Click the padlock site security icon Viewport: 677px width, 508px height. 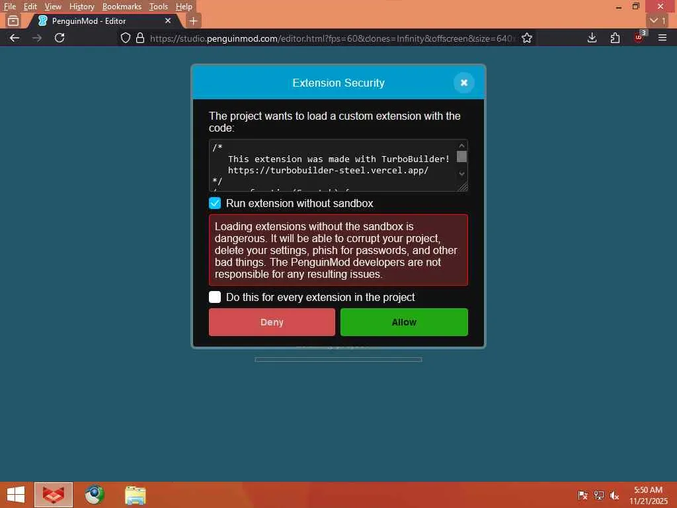(x=140, y=38)
